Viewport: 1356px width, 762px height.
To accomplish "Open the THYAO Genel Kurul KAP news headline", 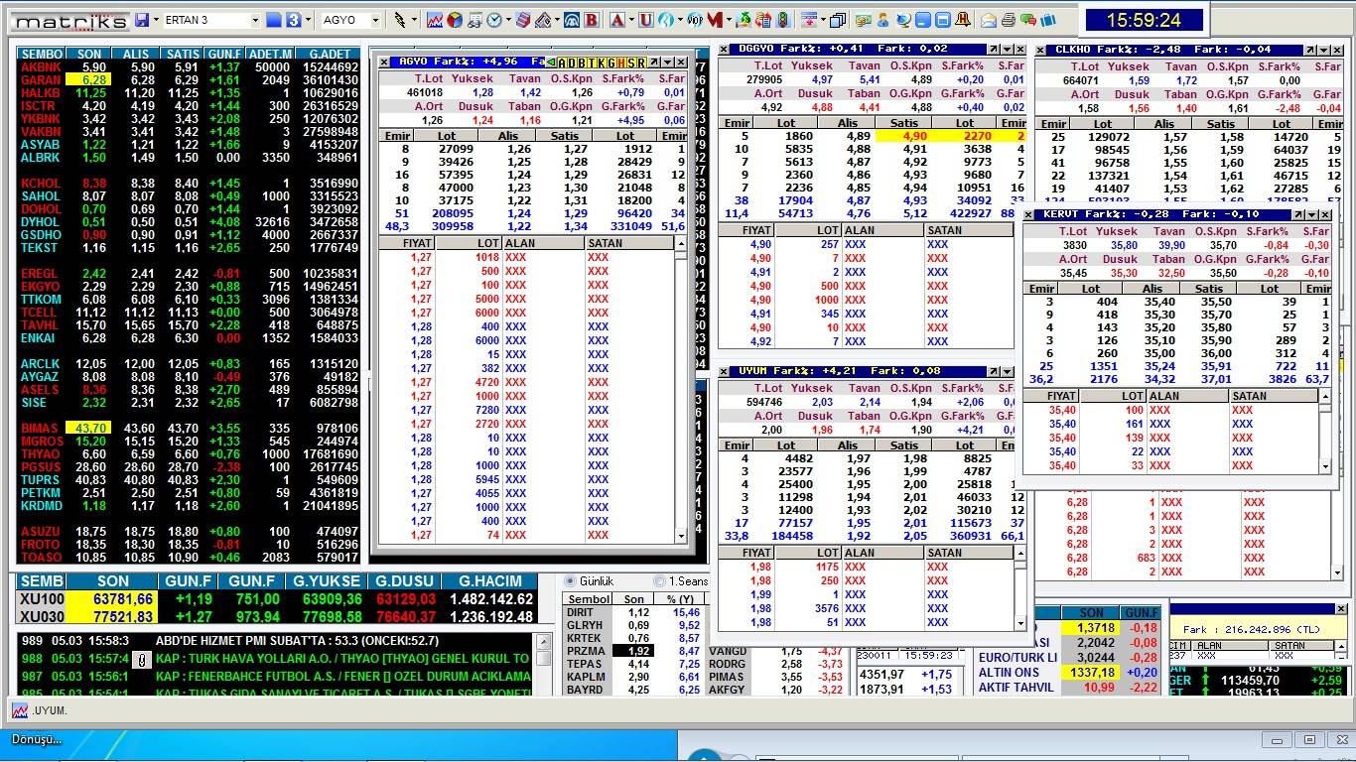I will pyautogui.click(x=342, y=658).
